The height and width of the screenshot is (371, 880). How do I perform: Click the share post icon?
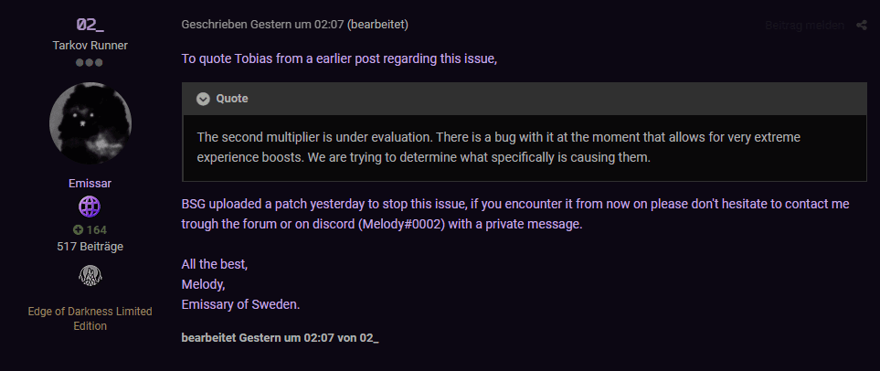(862, 26)
